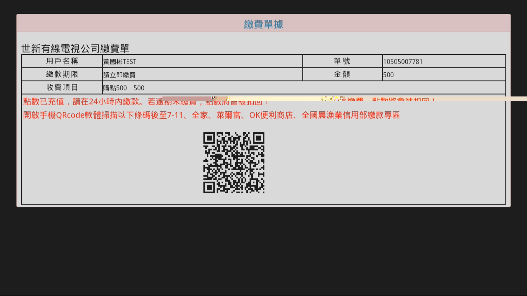Image resolution: width=527 pixels, height=296 pixels.
Task: Click the 繳費單據 header title
Action: click(263, 24)
